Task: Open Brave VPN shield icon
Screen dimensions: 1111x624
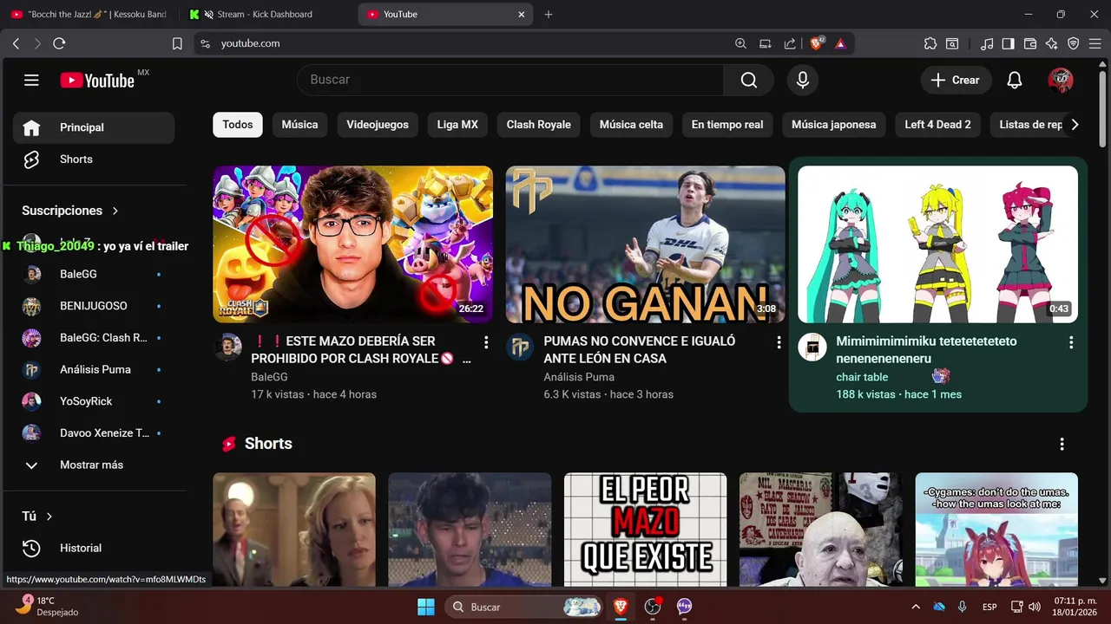Action: coord(1074,43)
